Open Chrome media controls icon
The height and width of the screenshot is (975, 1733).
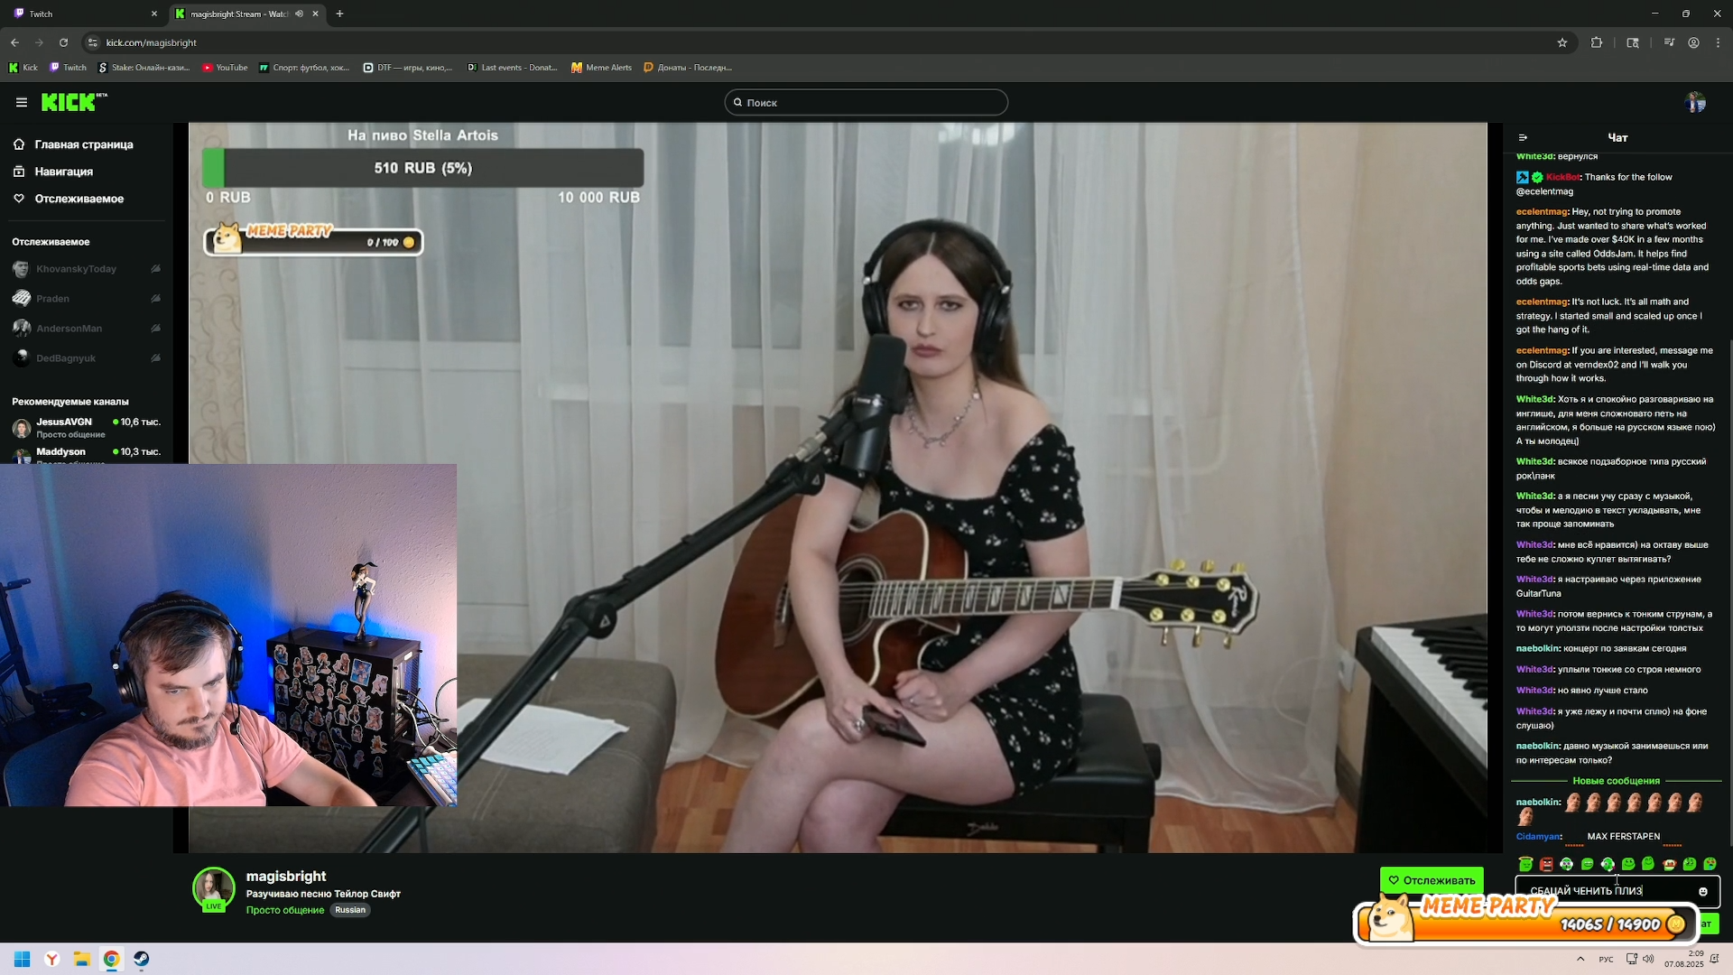[x=1669, y=42]
